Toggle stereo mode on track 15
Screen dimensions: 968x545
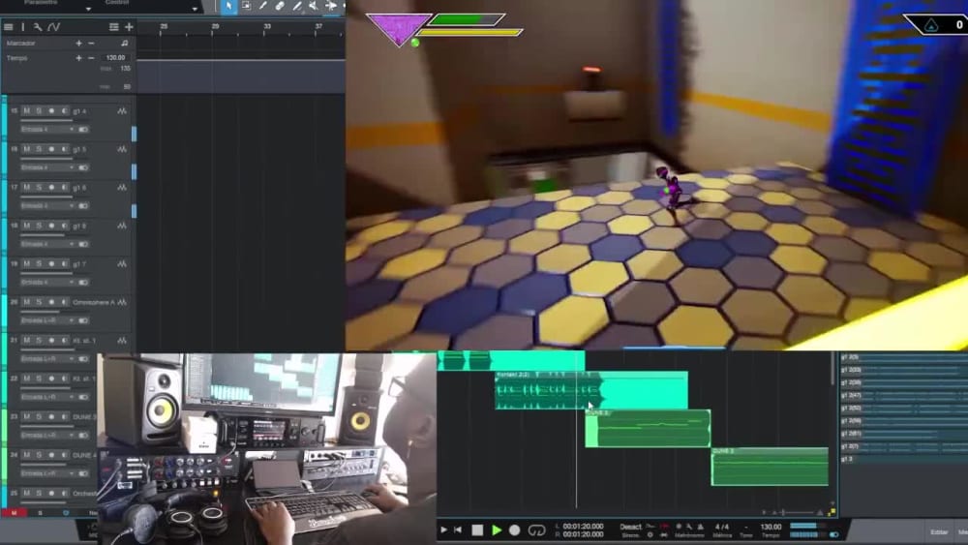pos(83,130)
